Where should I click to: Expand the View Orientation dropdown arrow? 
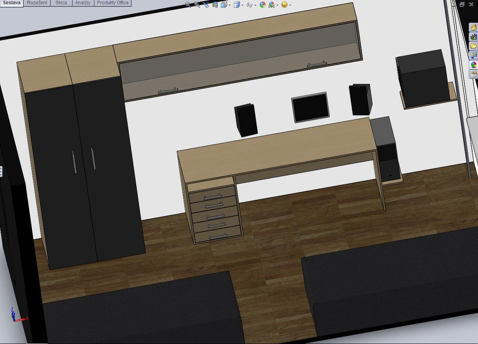(230, 5)
